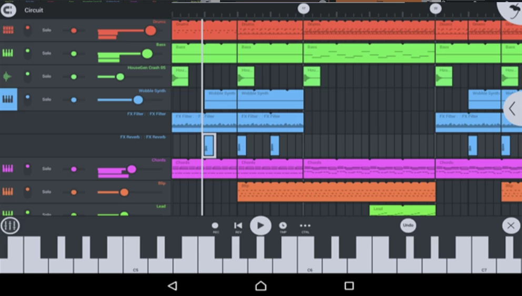Select the Wobble Synth keyboard icon
Image resolution: width=522 pixels, height=296 pixels.
pos(8,99)
